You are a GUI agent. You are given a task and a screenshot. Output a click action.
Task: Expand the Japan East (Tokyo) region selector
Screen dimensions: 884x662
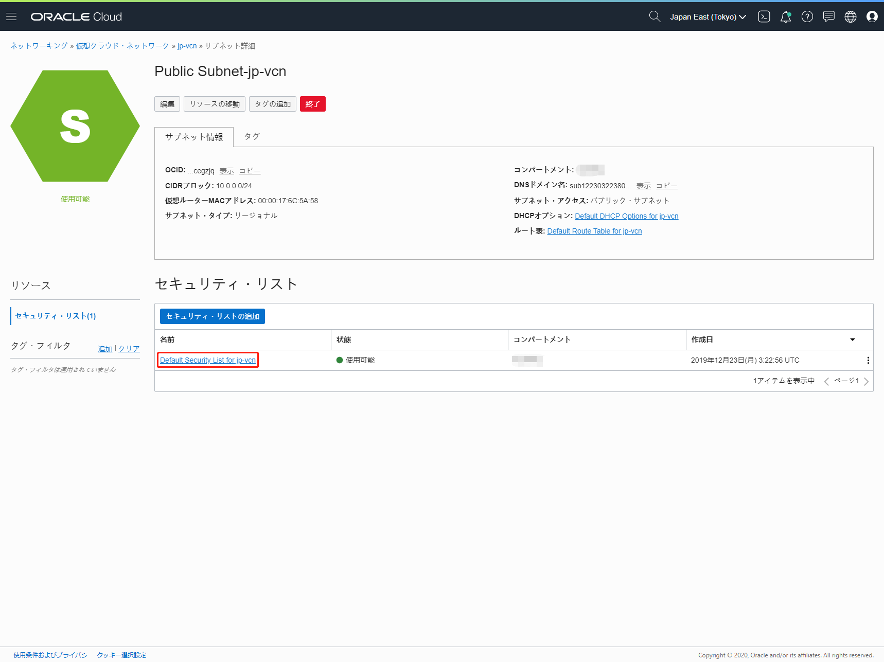[x=708, y=17]
